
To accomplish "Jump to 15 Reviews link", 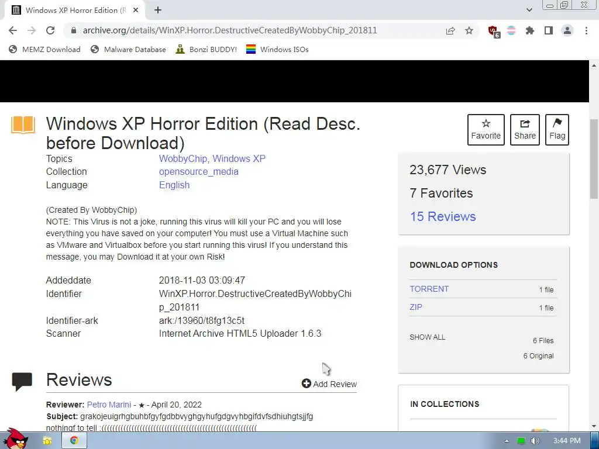I will tap(443, 216).
